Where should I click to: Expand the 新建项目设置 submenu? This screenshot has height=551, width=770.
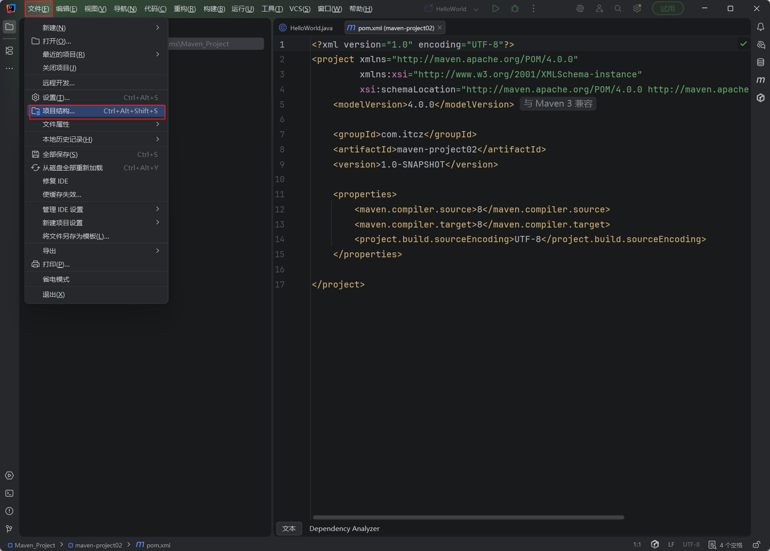pos(96,223)
